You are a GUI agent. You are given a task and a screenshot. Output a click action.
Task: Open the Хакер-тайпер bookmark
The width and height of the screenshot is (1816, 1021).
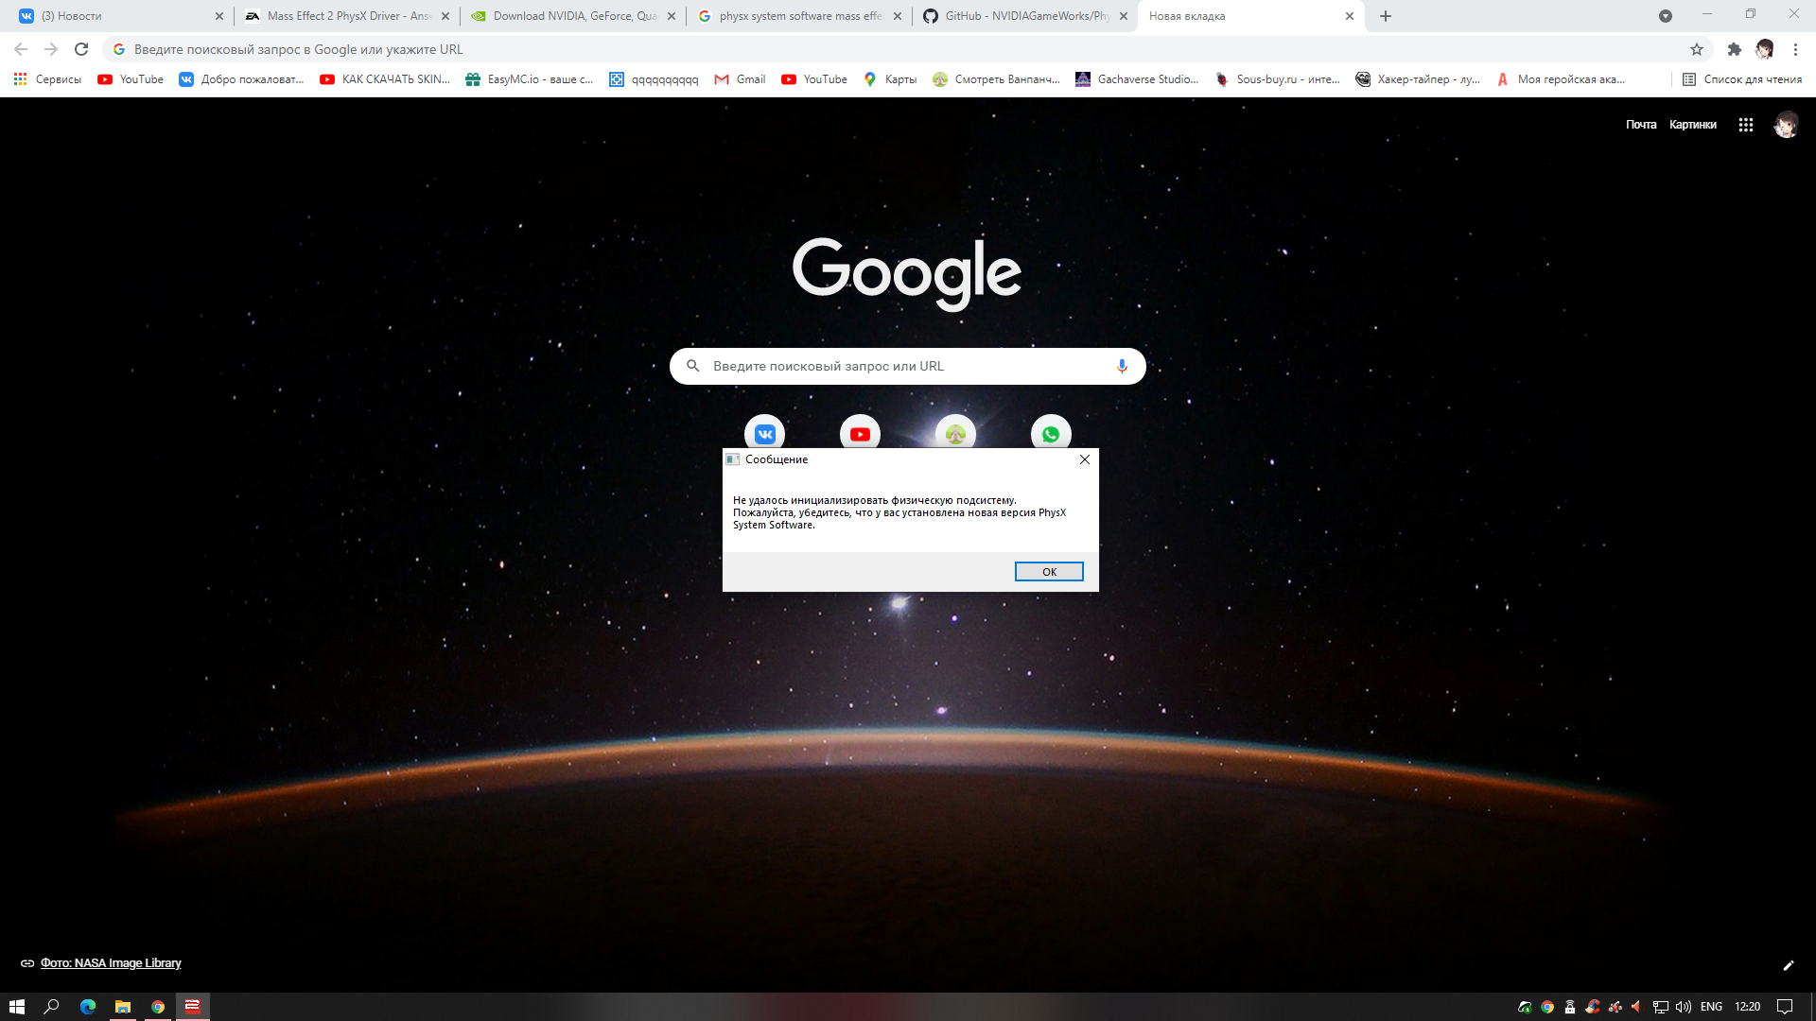click(x=1418, y=79)
